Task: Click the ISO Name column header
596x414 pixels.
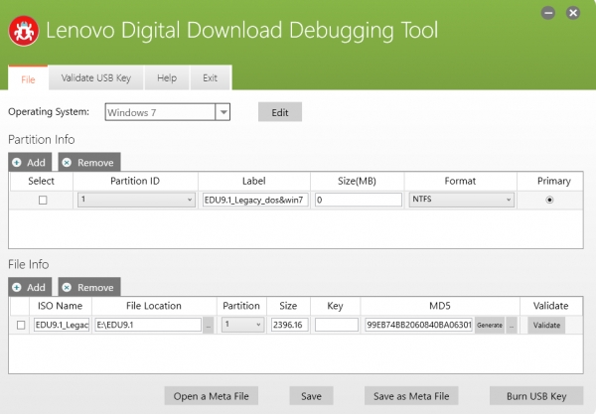Action: click(x=60, y=306)
